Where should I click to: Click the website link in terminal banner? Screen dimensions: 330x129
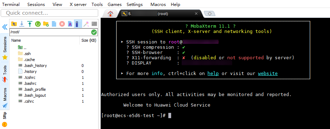tap(268, 74)
